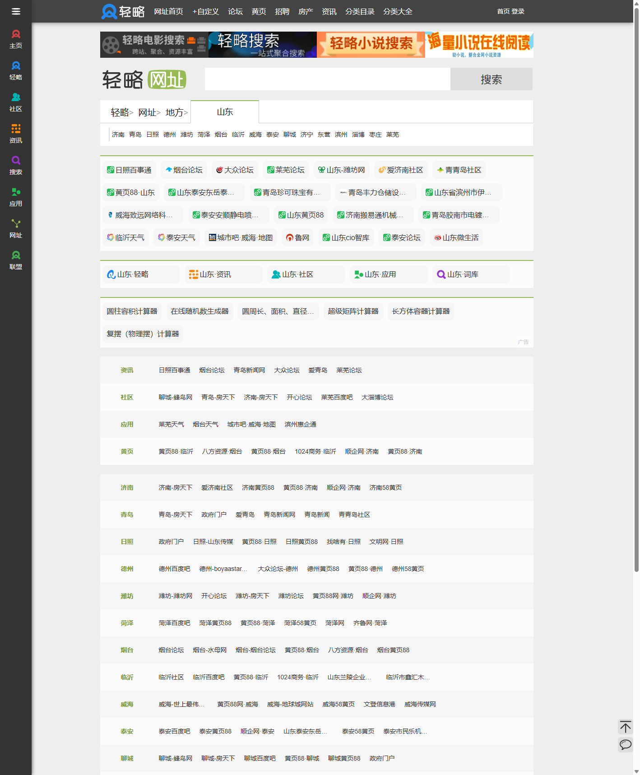Click the page vertical scrollbar
Screen dimensions: 640x775
coord(636,289)
